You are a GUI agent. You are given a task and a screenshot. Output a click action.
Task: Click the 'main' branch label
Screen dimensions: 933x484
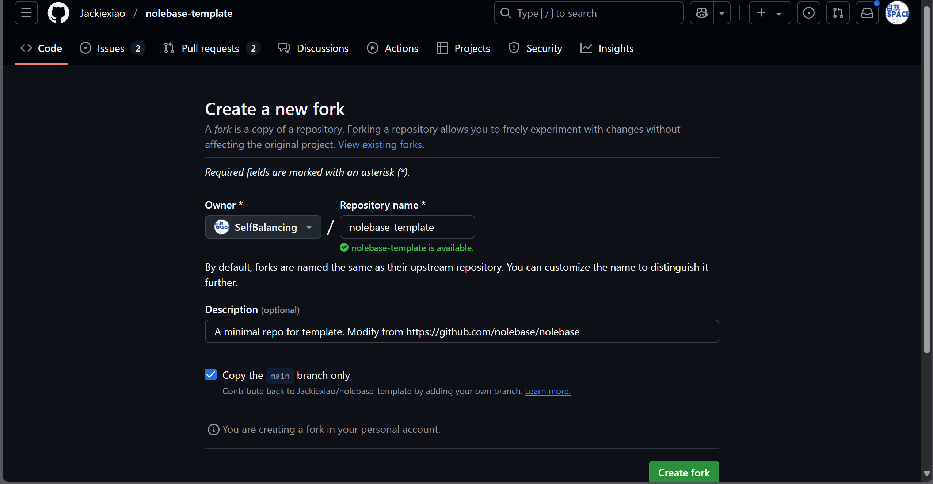[x=280, y=376]
